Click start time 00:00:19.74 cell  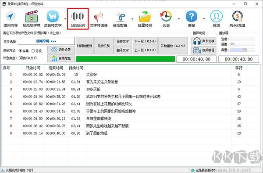tap(33, 82)
